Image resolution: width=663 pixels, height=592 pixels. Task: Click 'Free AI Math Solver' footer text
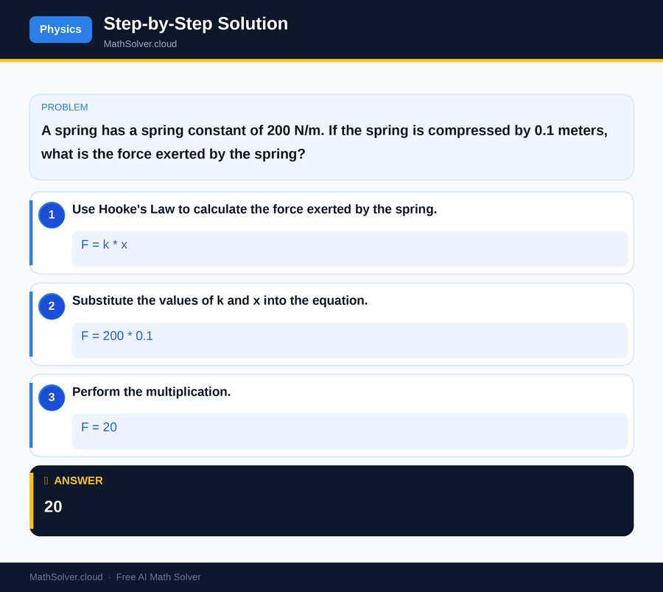[x=158, y=577]
